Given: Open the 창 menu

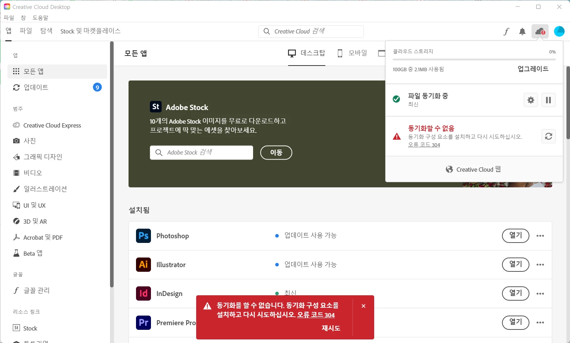Looking at the screenshot, I should 23,17.
